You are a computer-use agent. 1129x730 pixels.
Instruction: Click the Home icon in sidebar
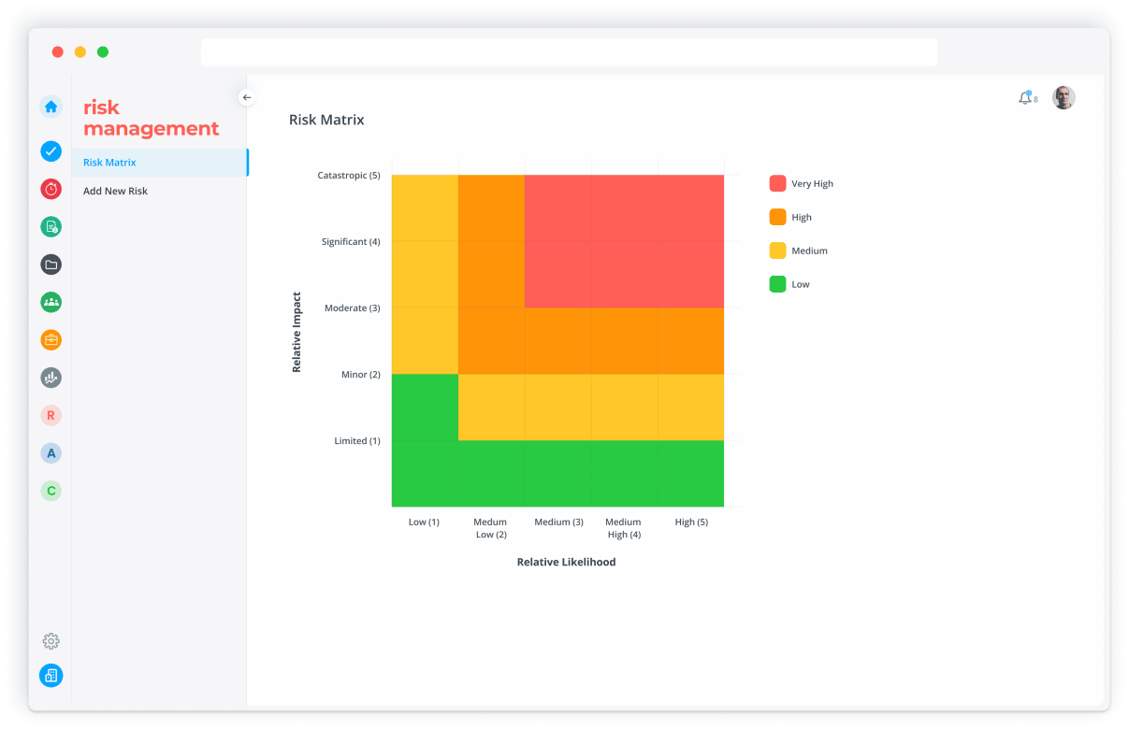[x=51, y=107]
